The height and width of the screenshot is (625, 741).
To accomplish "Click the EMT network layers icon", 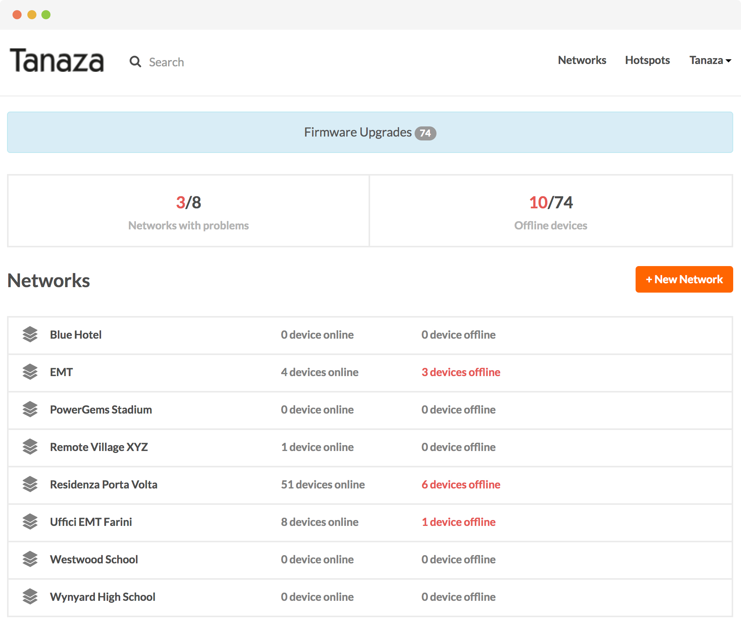I will point(30,372).
